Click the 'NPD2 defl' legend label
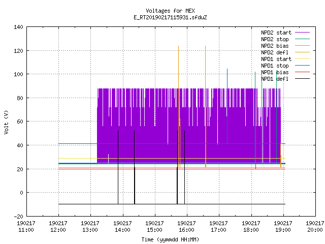This screenshot has width=325, height=244. (x=275, y=52)
